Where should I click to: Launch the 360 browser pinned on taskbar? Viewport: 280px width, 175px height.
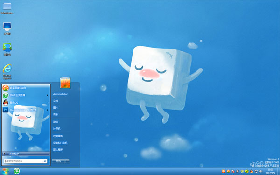click(x=17, y=171)
